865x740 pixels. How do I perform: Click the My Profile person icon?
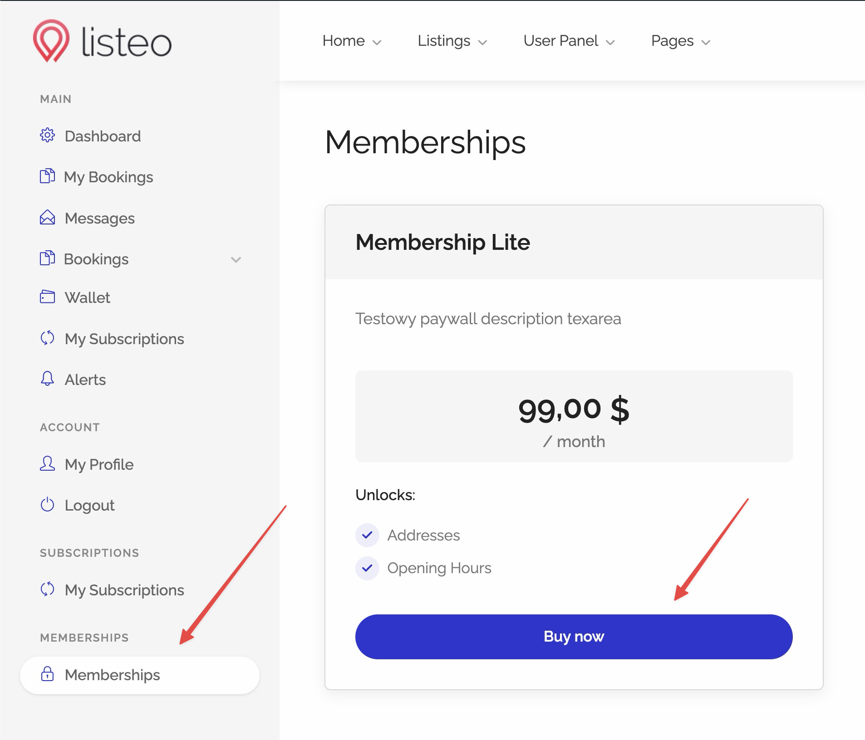point(47,463)
